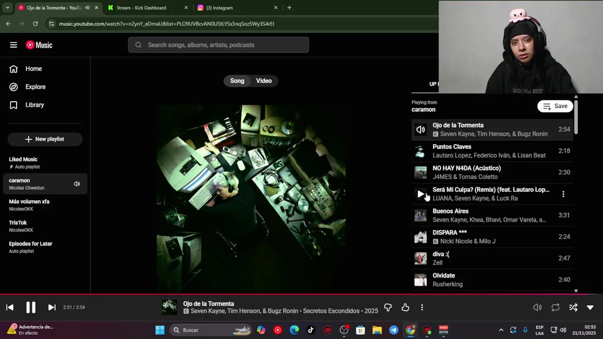Click the taskbar Buscar search box
Image resolution: width=603 pixels, height=339 pixels.
tap(211, 330)
